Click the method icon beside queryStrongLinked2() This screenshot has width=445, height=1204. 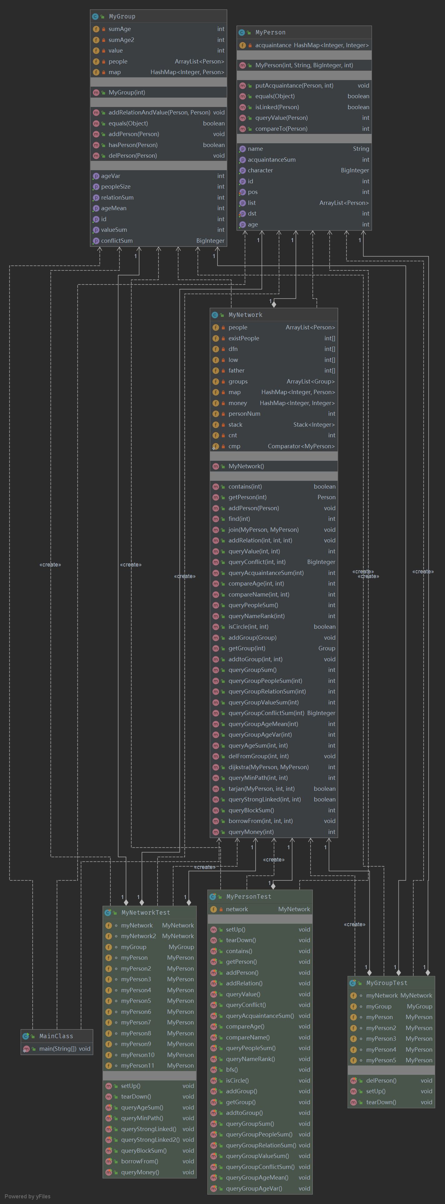pos(109,1140)
